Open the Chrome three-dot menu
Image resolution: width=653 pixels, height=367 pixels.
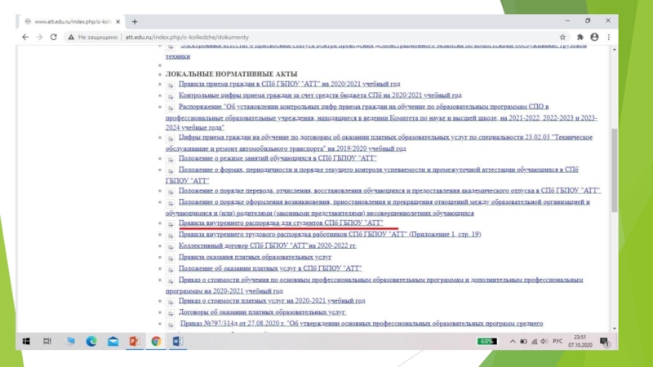609,37
